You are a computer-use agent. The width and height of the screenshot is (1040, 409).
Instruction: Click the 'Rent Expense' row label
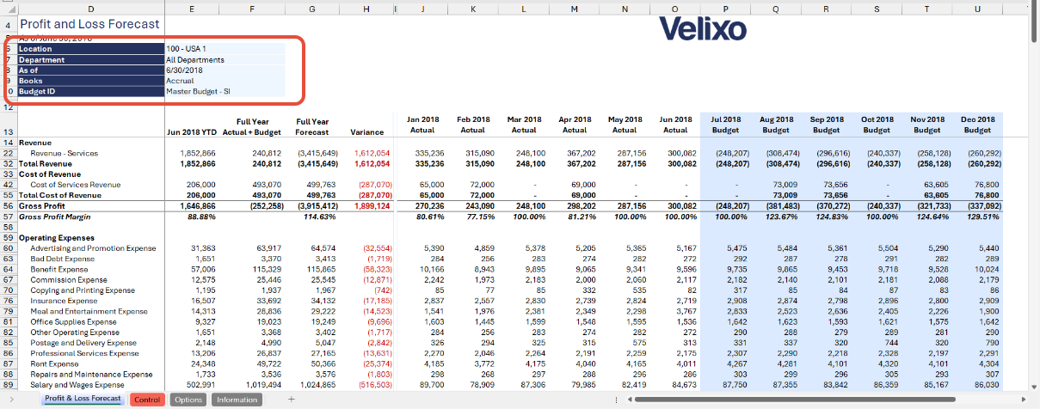pyautogui.click(x=55, y=363)
